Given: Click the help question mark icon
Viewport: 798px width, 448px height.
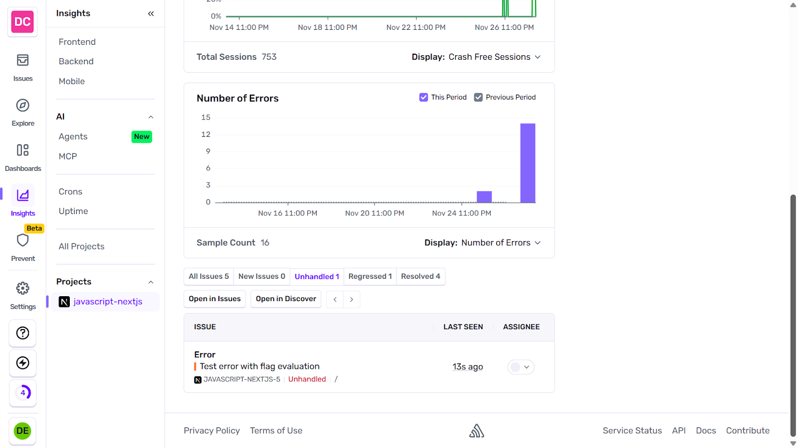Looking at the screenshot, I should [22, 333].
